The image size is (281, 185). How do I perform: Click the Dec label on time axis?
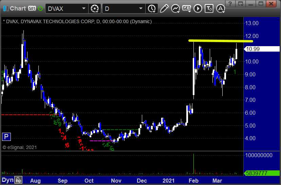142,181
